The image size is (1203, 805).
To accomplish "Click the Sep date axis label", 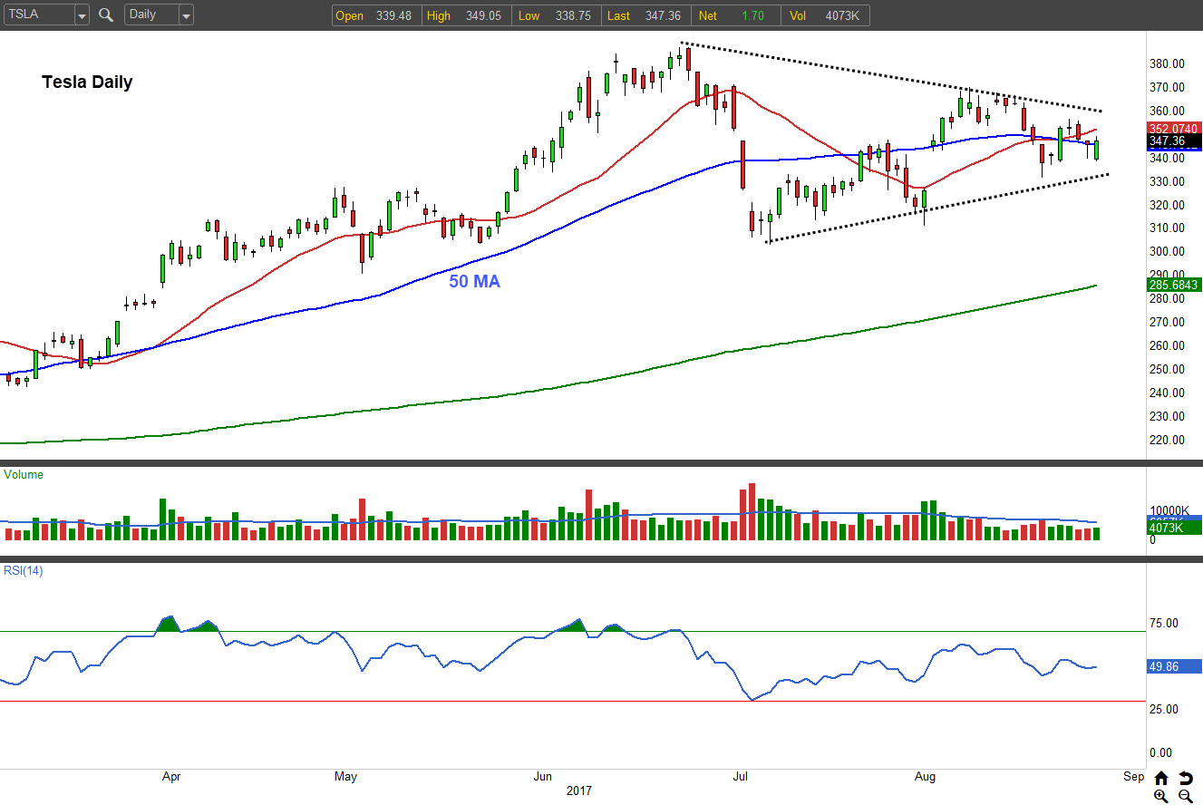I will tap(1132, 776).
